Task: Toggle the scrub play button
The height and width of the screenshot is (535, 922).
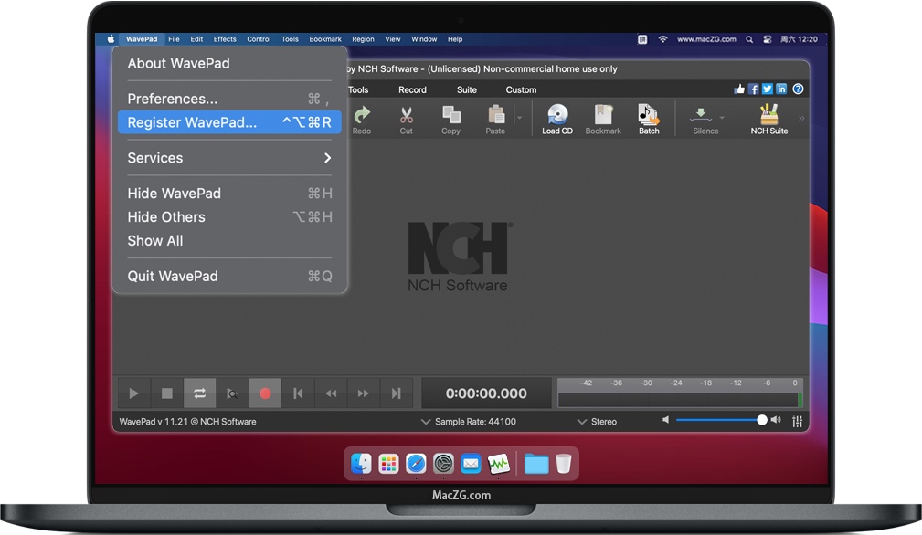Action: 232,393
